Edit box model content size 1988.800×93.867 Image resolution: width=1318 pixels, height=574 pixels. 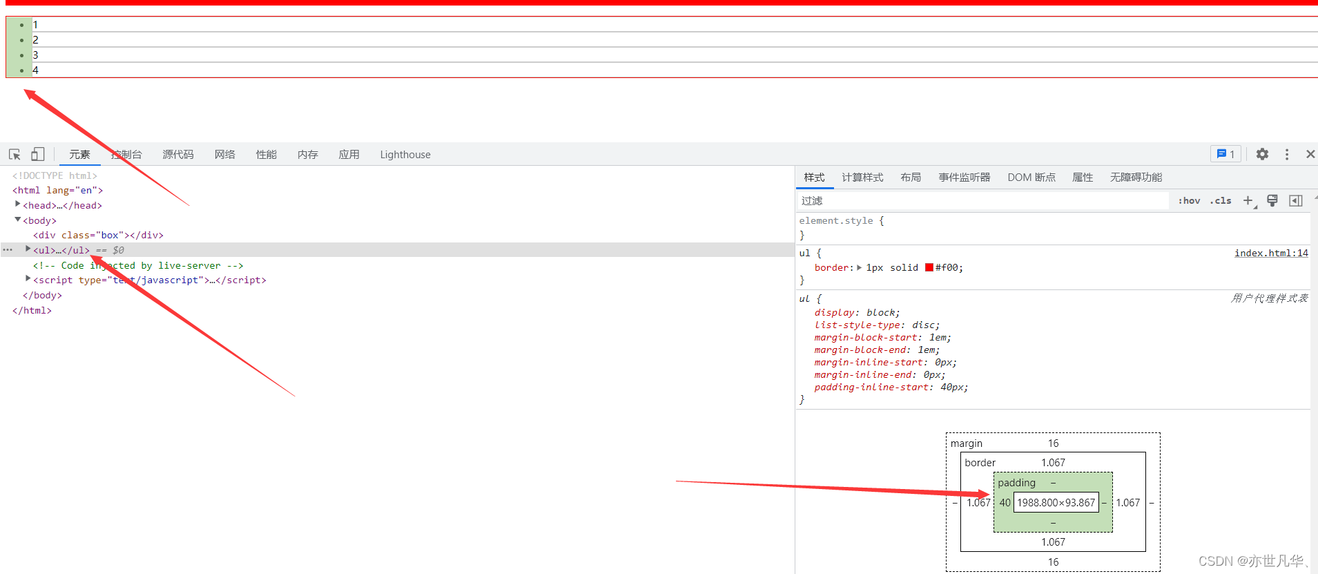click(1056, 503)
